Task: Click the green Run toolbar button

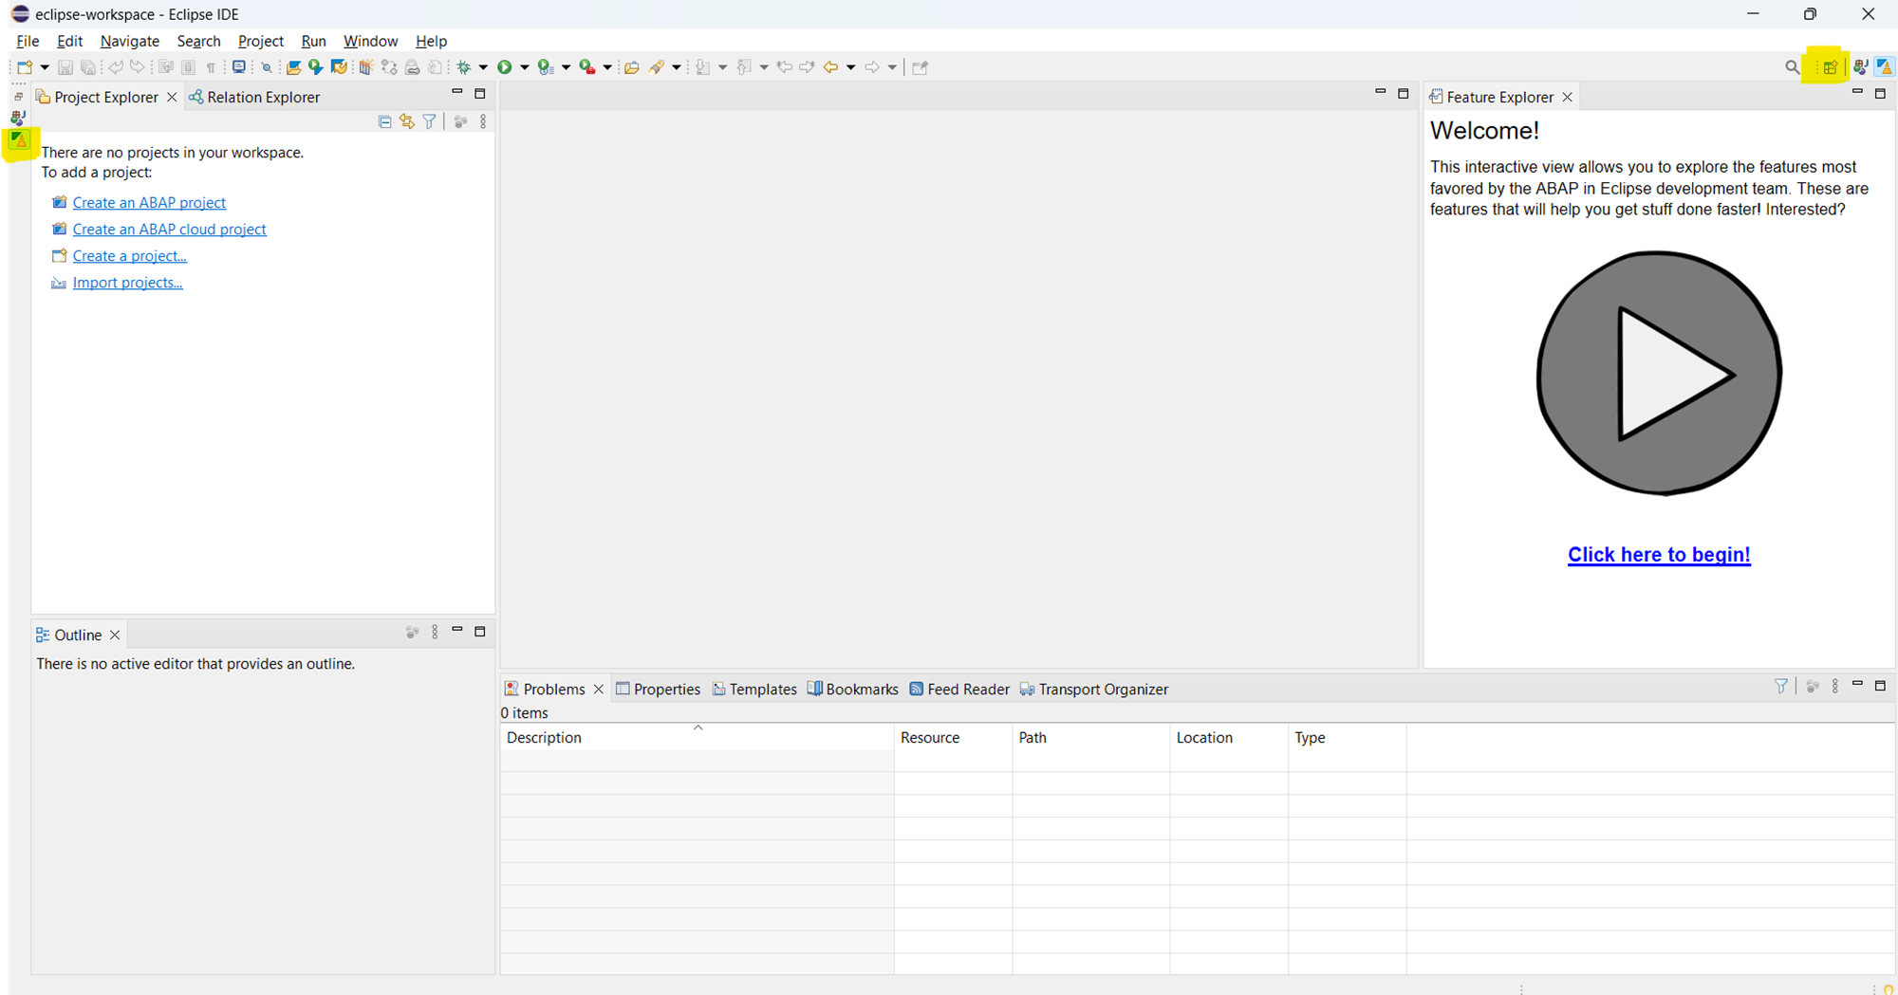Action: click(x=505, y=67)
